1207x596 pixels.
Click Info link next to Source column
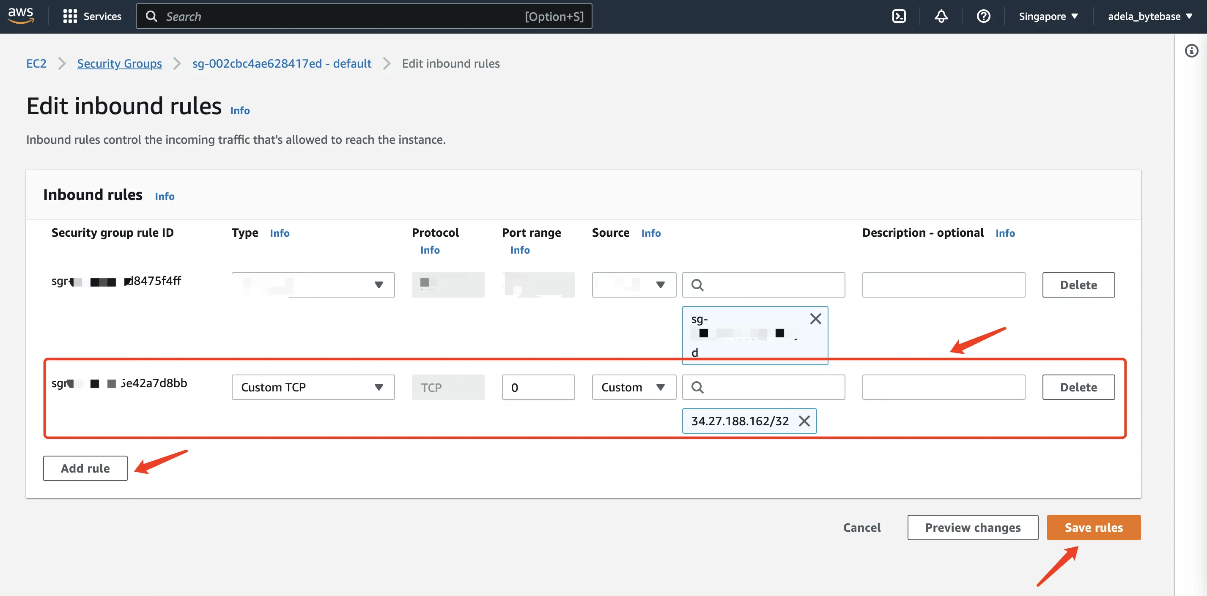click(651, 233)
